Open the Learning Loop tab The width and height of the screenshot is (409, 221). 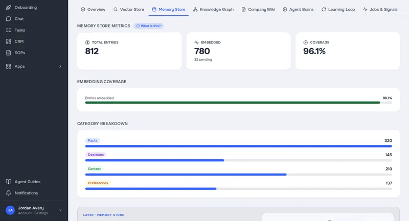338,9
